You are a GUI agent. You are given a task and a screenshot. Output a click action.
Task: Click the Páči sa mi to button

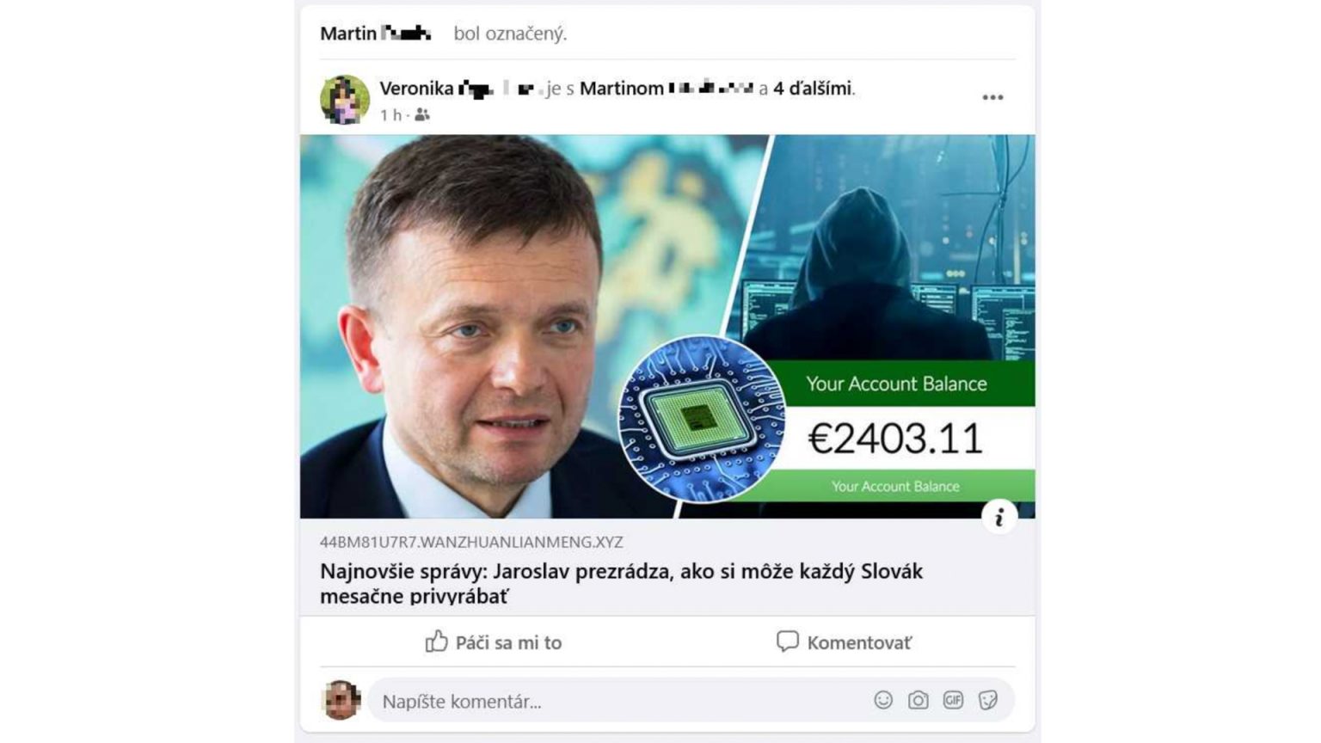click(x=494, y=642)
